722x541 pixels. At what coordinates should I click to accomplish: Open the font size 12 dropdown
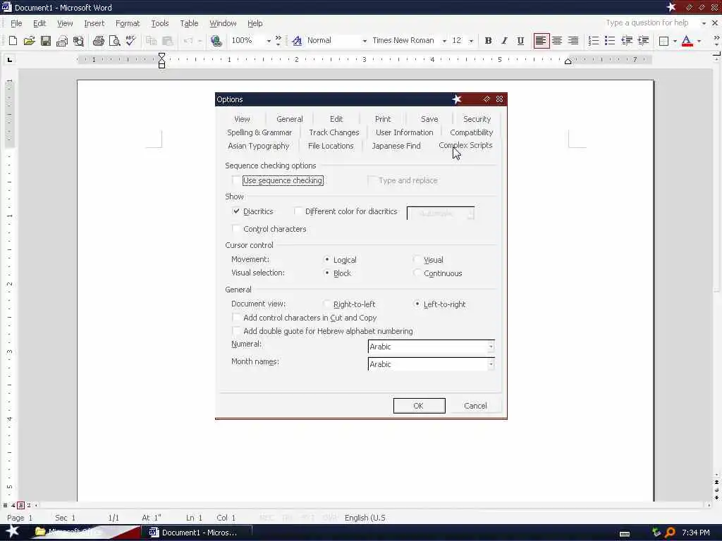click(x=471, y=41)
